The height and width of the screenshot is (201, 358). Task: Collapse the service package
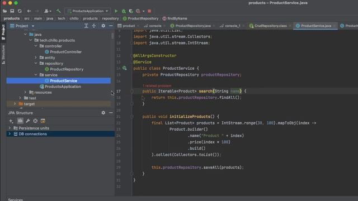[x=36, y=75]
